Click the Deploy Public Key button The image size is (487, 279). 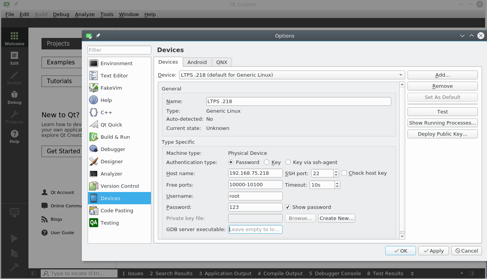coord(442,134)
